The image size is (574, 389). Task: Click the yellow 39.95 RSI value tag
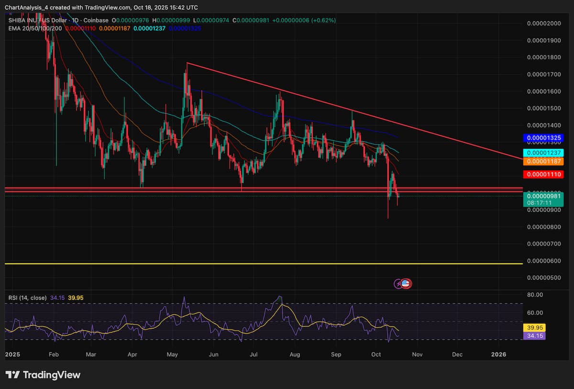click(x=534, y=328)
